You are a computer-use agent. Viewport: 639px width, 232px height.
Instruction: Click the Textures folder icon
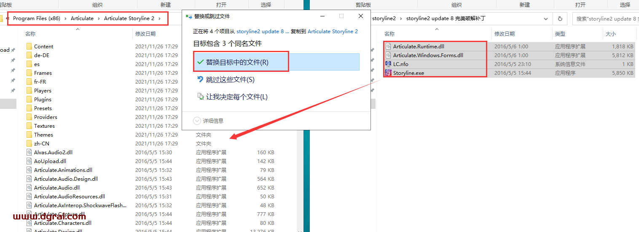click(29, 126)
